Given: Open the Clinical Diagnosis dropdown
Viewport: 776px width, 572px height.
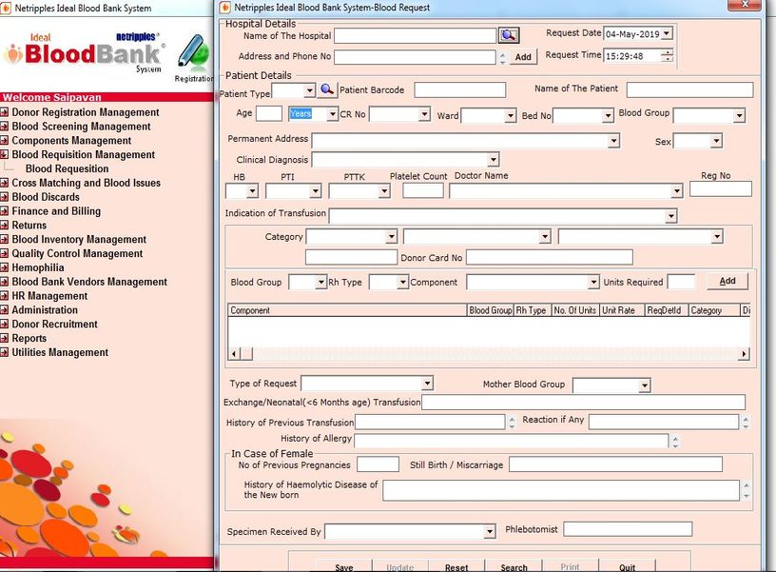Looking at the screenshot, I should point(493,160).
